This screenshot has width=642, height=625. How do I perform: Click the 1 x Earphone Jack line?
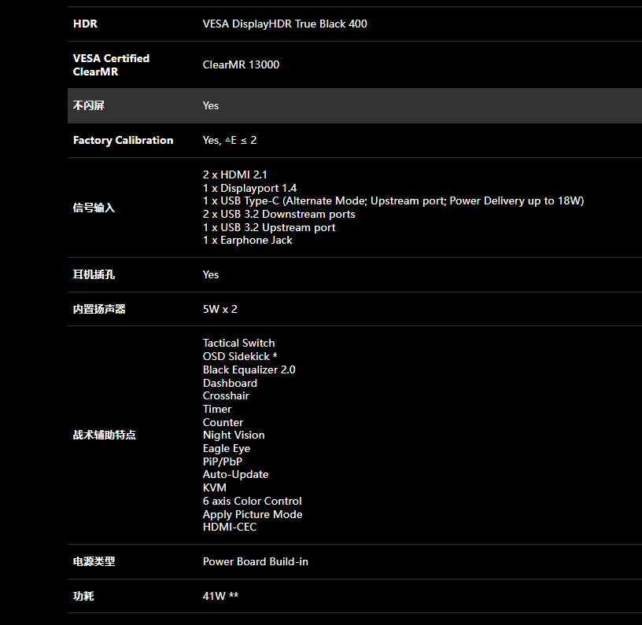[247, 241]
